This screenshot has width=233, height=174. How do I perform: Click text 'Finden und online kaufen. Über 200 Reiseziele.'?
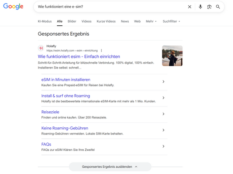point(74,117)
